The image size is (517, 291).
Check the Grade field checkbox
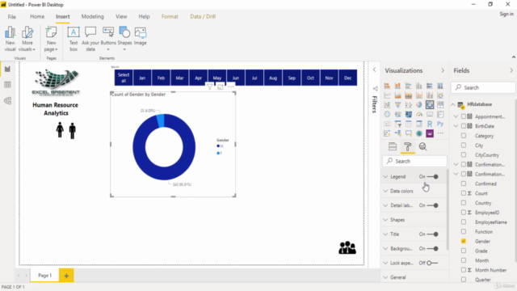(464, 251)
